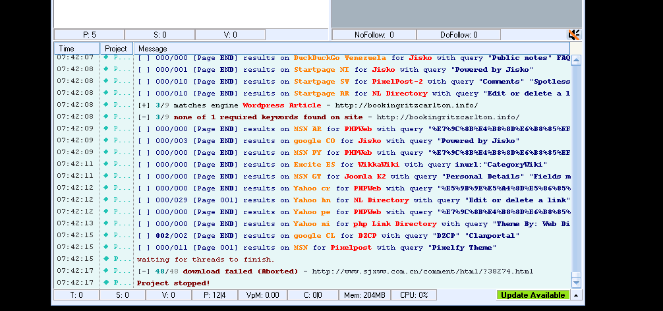Image resolution: width=663 pixels, height=311 pixels.
Task: Click the diamond icon in the Yahoo hn row
Action: click(106, 200)
